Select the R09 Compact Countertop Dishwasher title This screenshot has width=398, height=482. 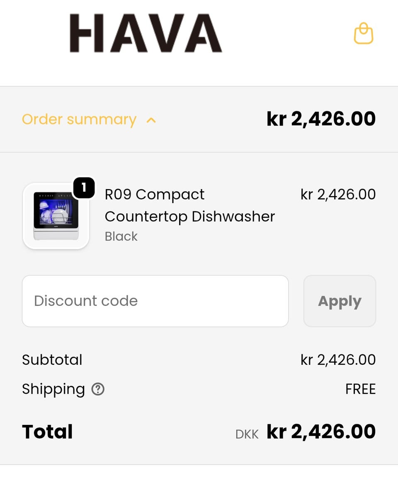189,205
